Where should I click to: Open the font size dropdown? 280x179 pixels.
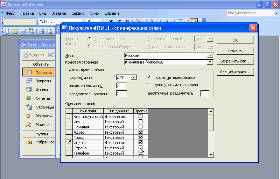point(103,22)
